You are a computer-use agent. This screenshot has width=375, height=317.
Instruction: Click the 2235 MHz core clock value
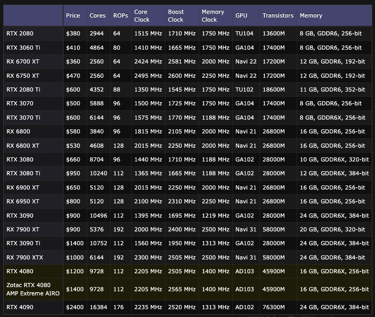[148, 307]
